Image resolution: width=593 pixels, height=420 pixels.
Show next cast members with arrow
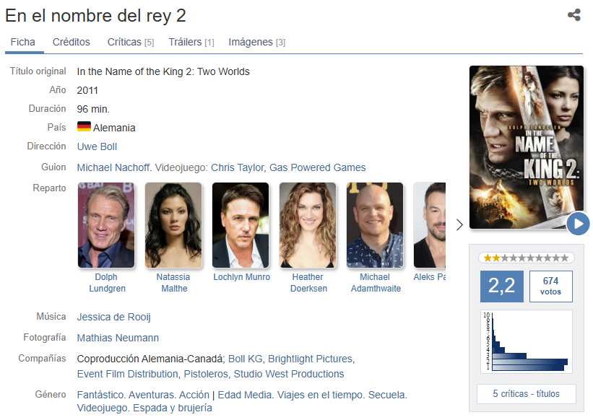click(x=459, y=224)
